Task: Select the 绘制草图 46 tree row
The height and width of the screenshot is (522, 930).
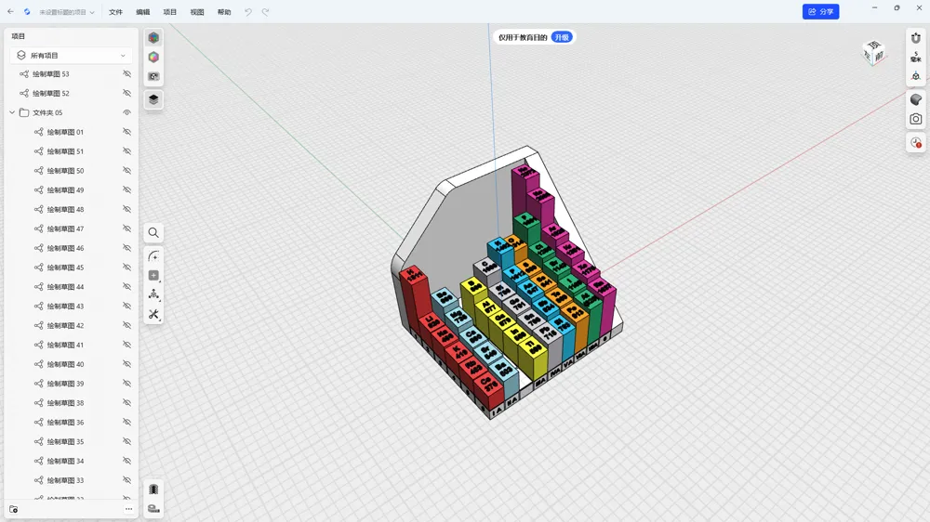Action: click(x=72, y=248)
